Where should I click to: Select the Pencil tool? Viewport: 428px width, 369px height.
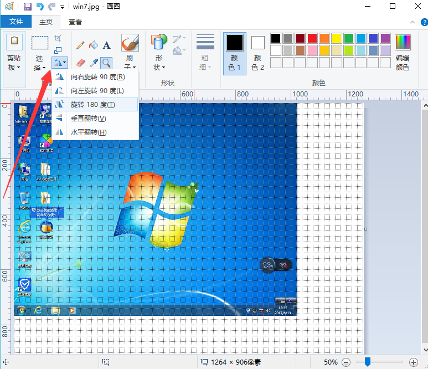(80, 45)
